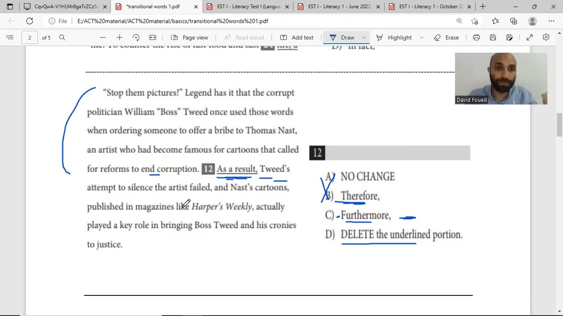Close the transitional words 1.pdf tab
The image size is (563, 316).
(x=196, y=7)
